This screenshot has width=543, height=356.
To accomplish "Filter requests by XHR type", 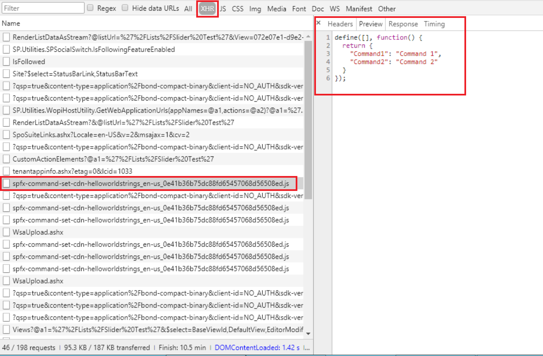I will [207, 9].
